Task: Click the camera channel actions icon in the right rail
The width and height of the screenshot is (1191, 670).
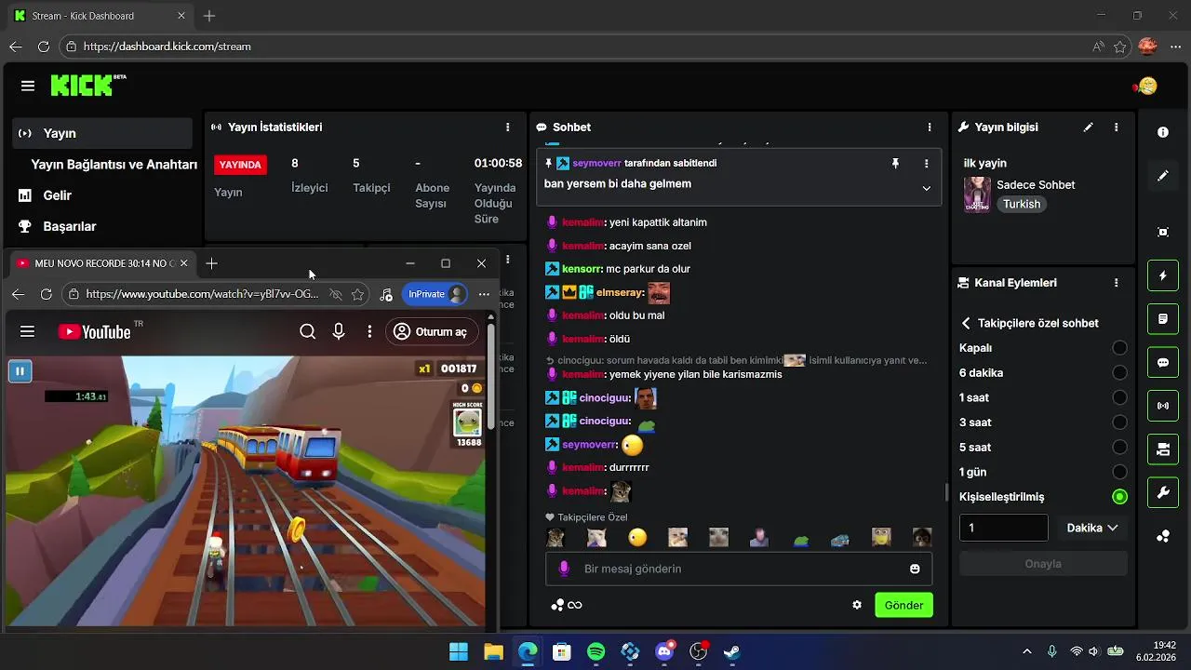Action: 1163,449
